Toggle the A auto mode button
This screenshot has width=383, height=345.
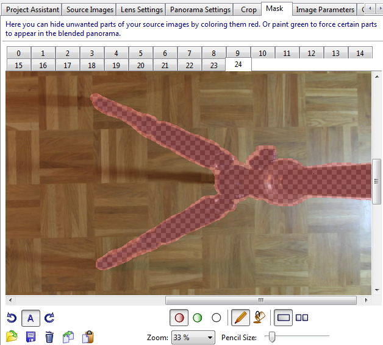31,318
